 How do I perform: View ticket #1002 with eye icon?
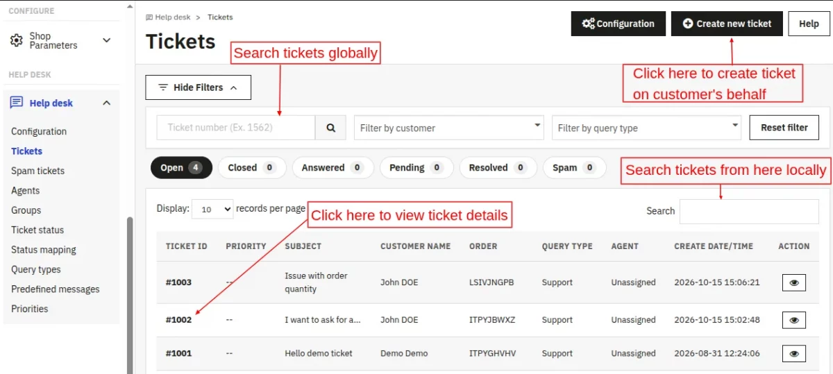(x=794, y=320)
